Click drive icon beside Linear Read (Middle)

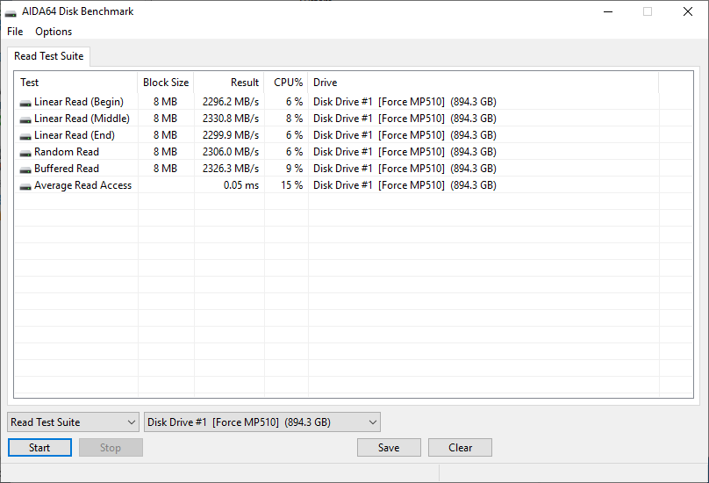click(x=25, y=119)
